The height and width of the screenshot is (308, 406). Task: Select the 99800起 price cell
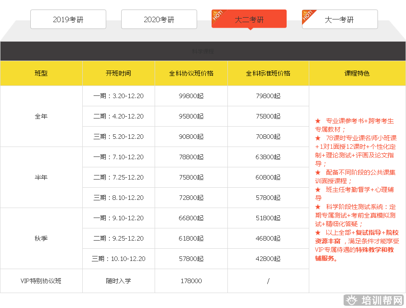coord(191,96)
